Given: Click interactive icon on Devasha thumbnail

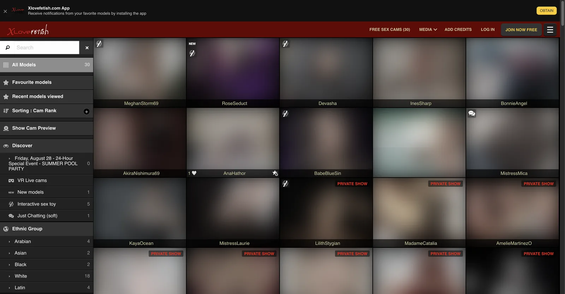Looking at the screenshot, I should (x=285, y=44).
